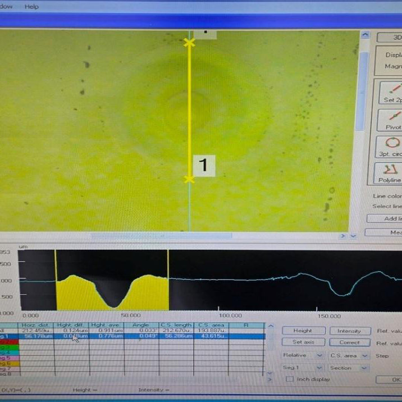Open the Help menu

click(x=31, y=7)
